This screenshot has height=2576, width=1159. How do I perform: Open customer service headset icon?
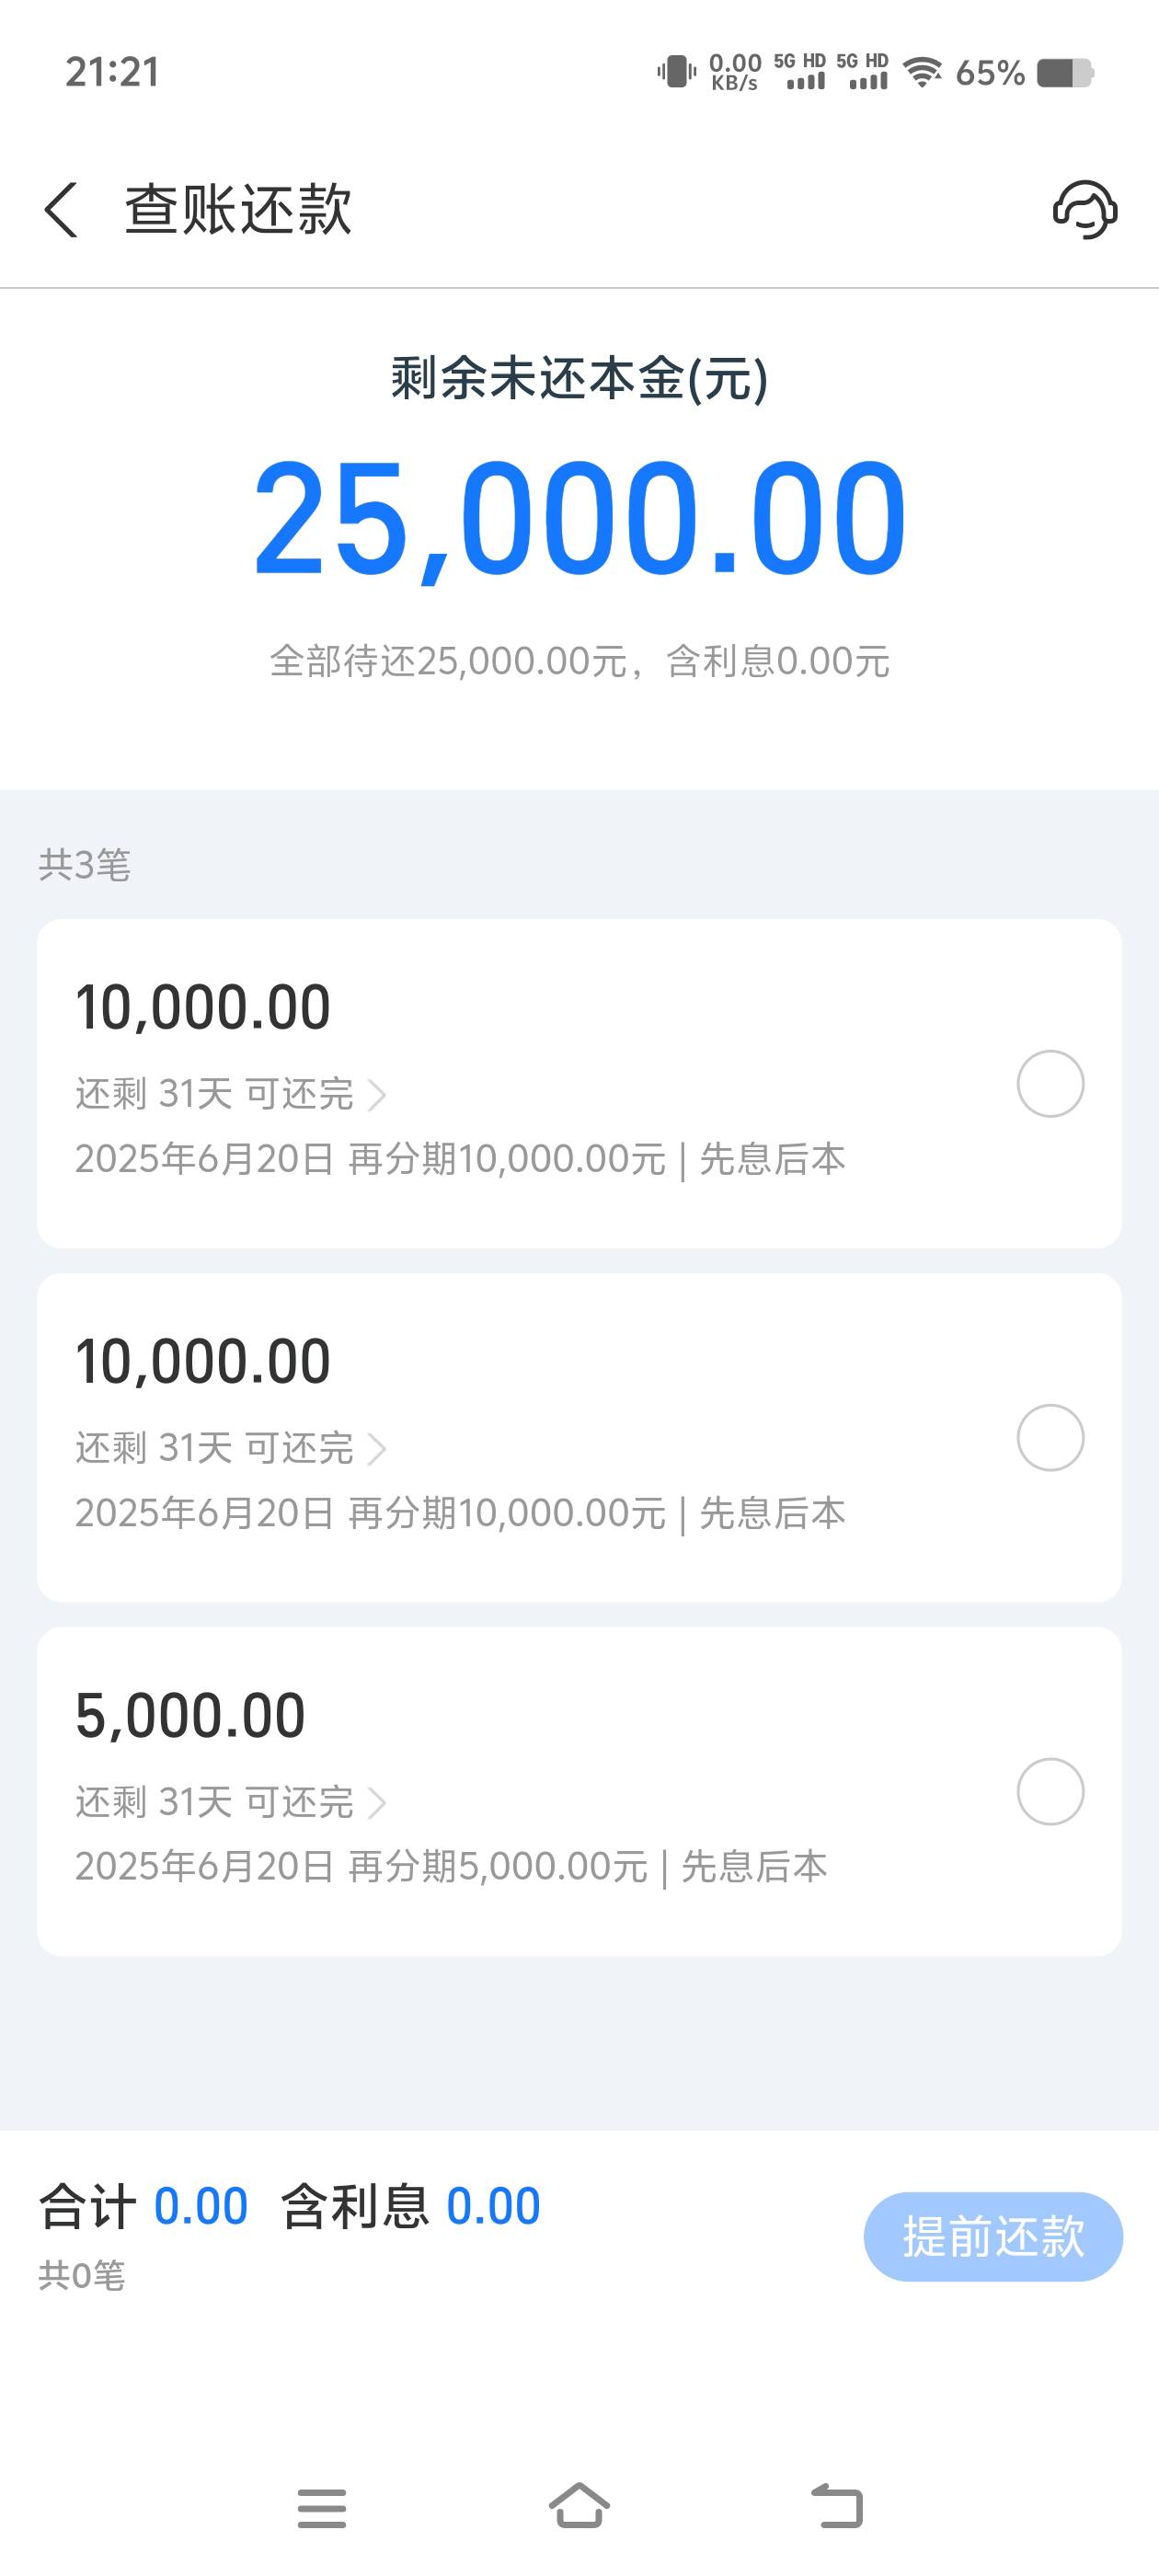(1084, 210)
